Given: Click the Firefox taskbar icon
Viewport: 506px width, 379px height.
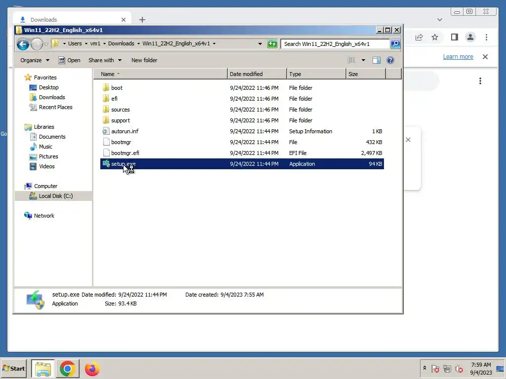Looking at the screenshot, I should tap(92, 369).
